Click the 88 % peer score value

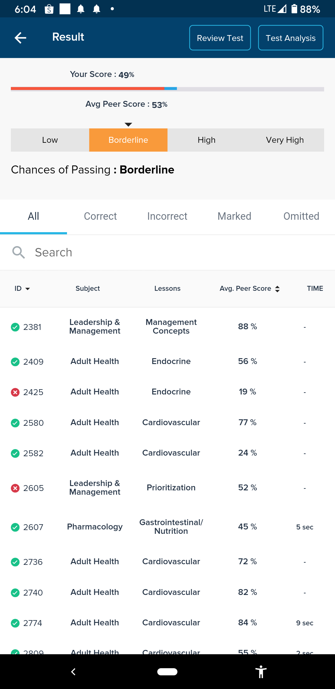[x=248, y=326]
